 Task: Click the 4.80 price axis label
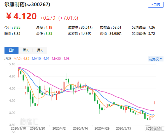pyautogui.click(x=12, y=76)
